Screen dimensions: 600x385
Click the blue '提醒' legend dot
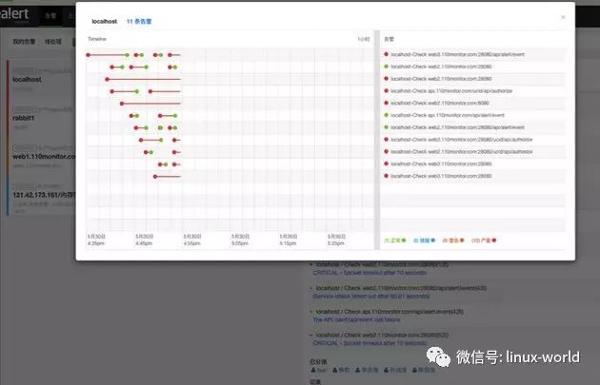click(x=432, y=241)
